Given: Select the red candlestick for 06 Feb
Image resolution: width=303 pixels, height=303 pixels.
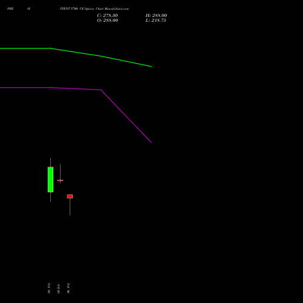Looking at the screenshot, I should pyautogui.click(x=70, y=196).
